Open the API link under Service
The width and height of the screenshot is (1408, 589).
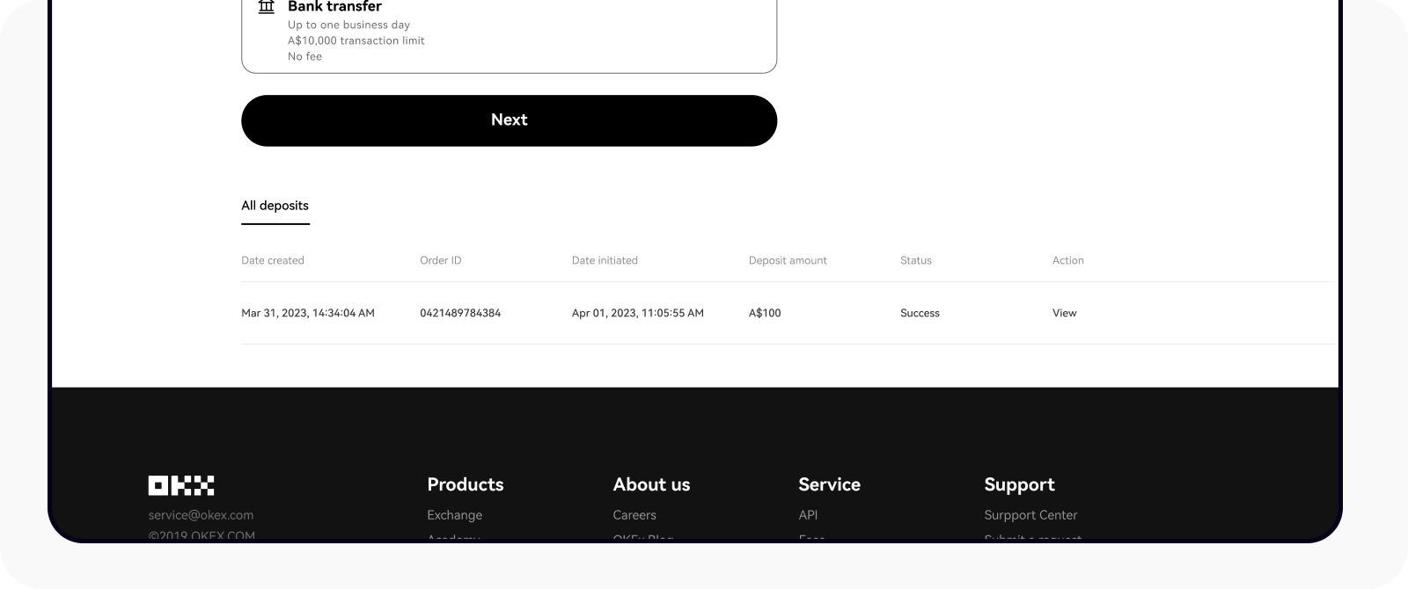tap(808, 515)
